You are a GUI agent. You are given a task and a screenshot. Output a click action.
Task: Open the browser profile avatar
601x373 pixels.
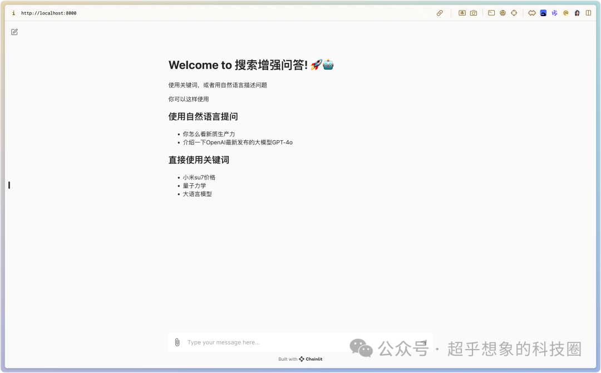[x=577, y=13]
